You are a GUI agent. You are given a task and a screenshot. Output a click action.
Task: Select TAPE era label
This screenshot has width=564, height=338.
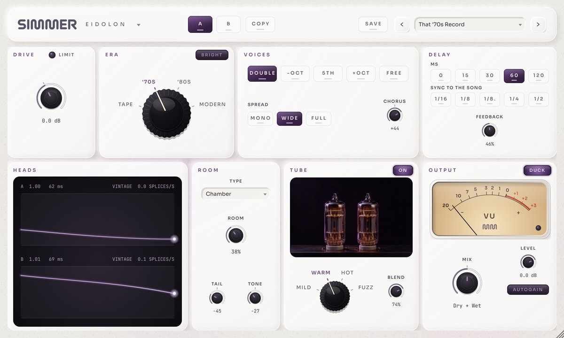point(125,105)
